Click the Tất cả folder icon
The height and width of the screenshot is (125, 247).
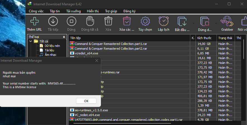click(x=36, y=41)
